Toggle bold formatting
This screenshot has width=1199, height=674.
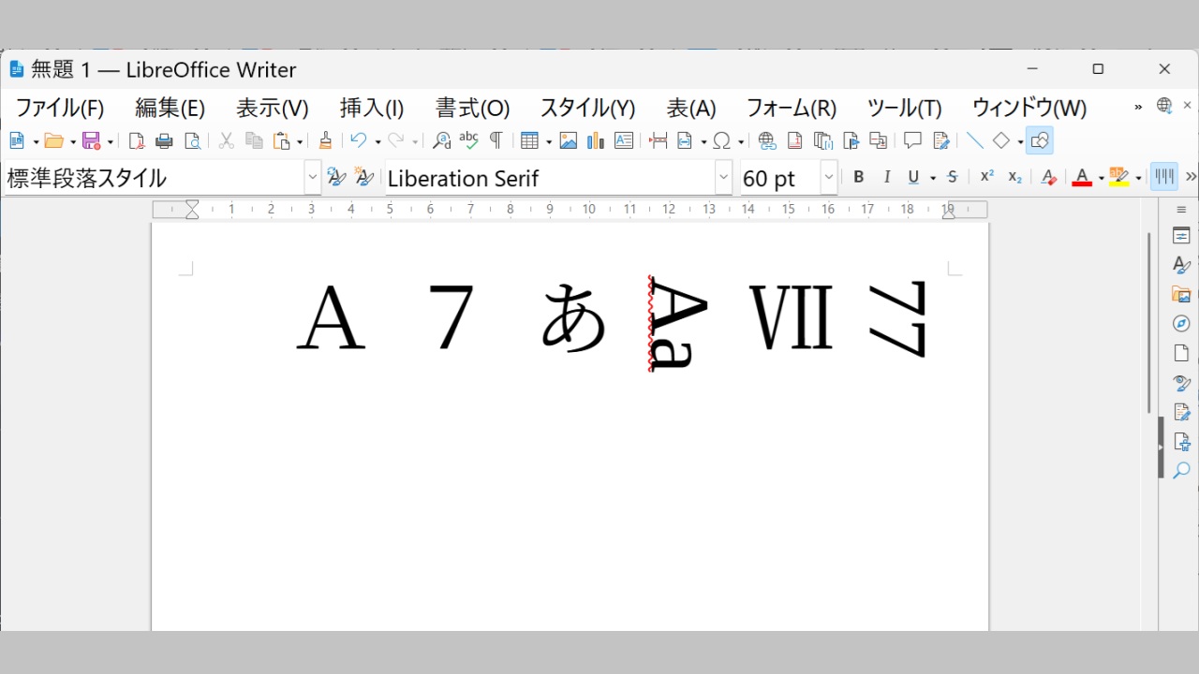point(858,177)
